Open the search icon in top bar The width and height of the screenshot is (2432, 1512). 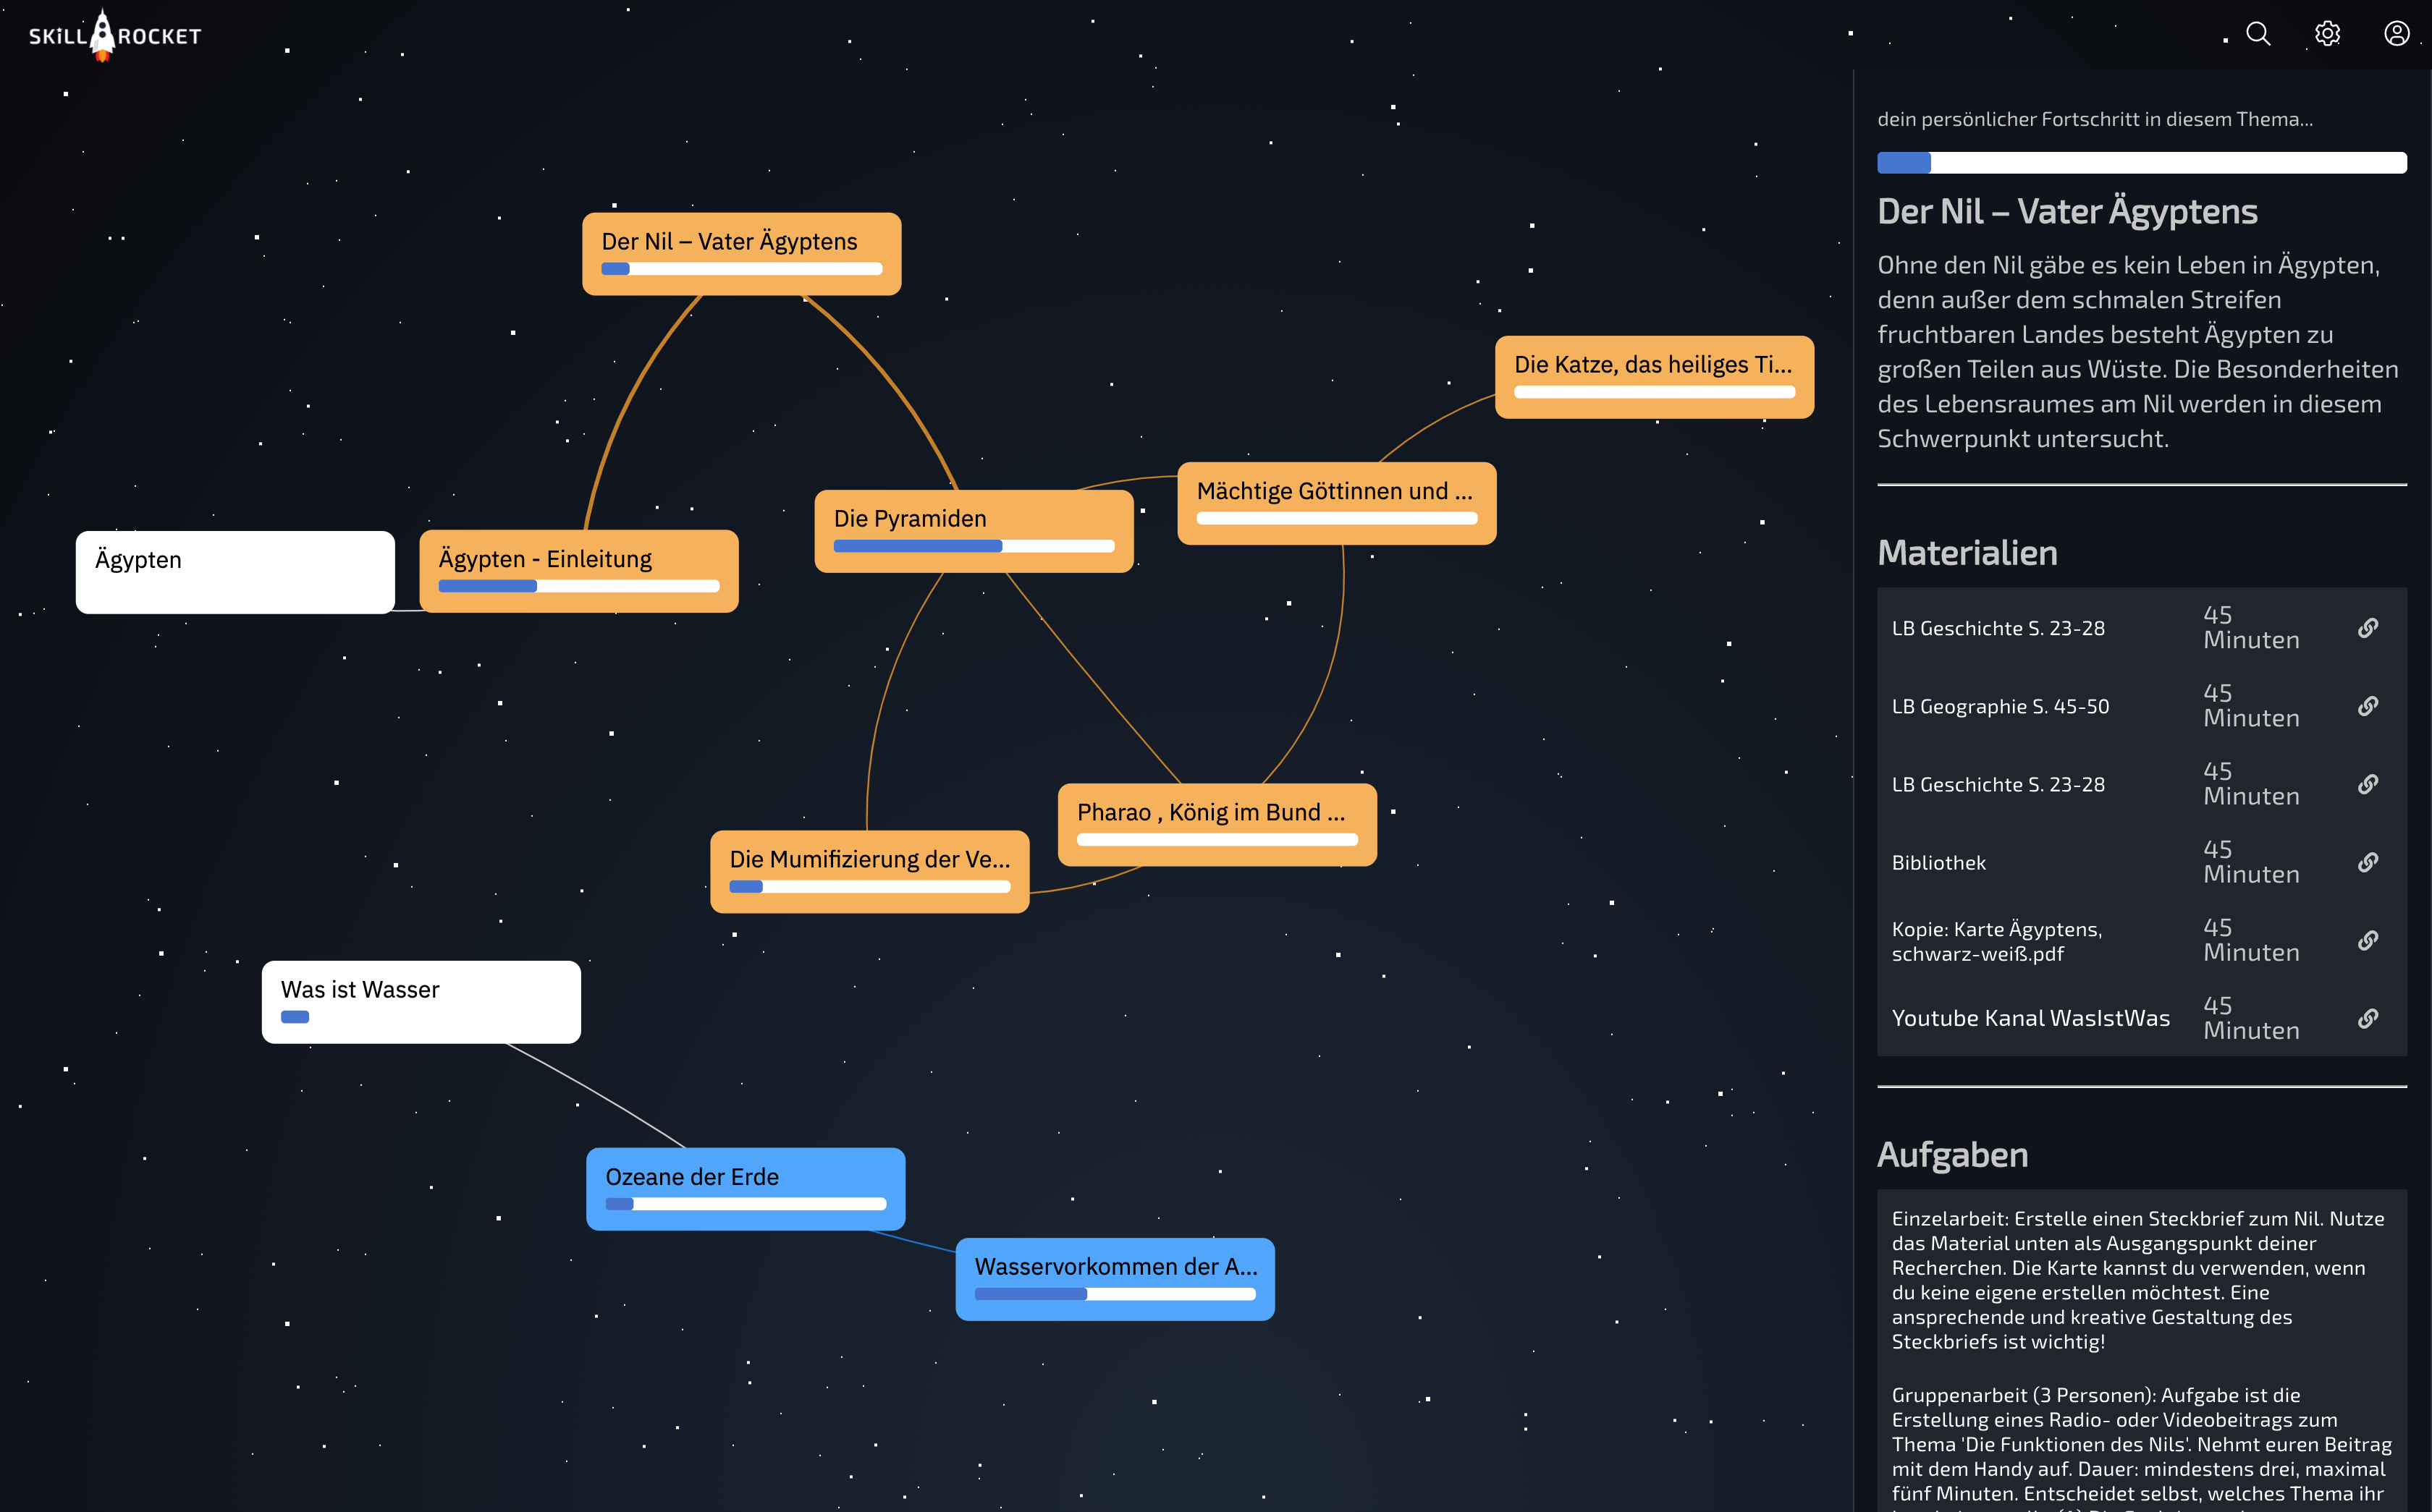(2257, 34)
